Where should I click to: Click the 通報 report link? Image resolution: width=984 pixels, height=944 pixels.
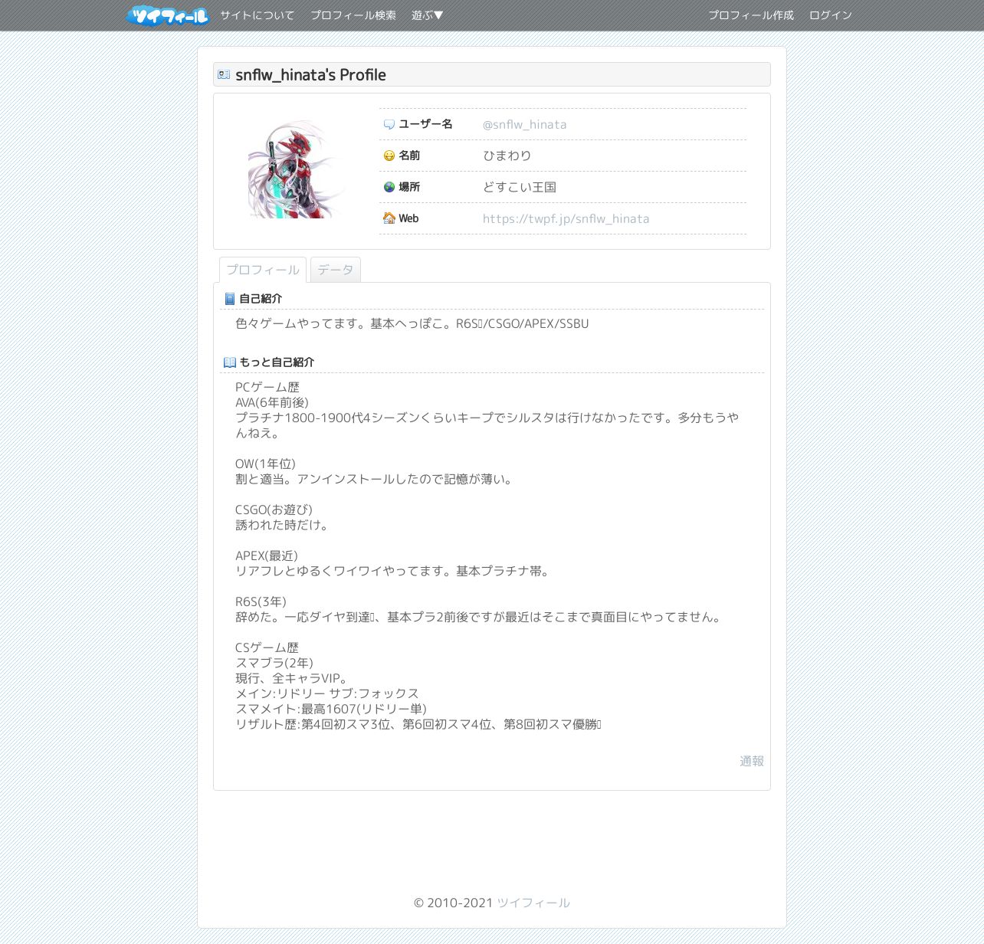tap(752, 761)
